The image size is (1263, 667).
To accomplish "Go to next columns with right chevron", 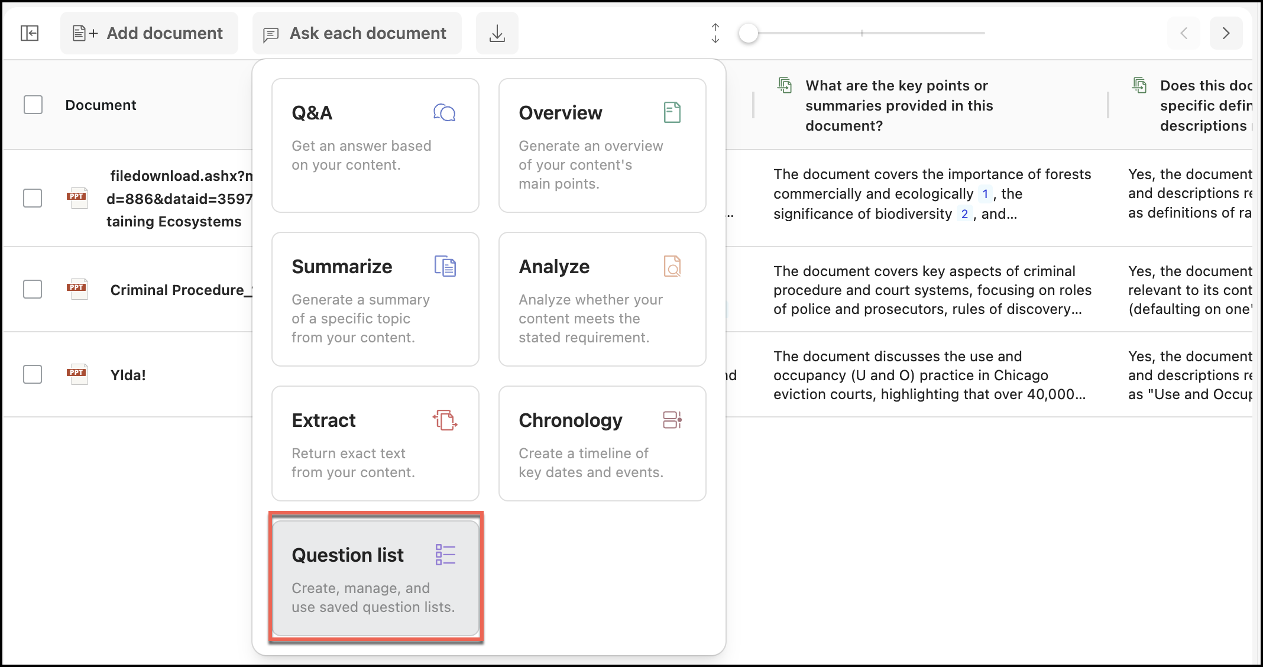I will pyautogui.click(x=1226, y=33).
